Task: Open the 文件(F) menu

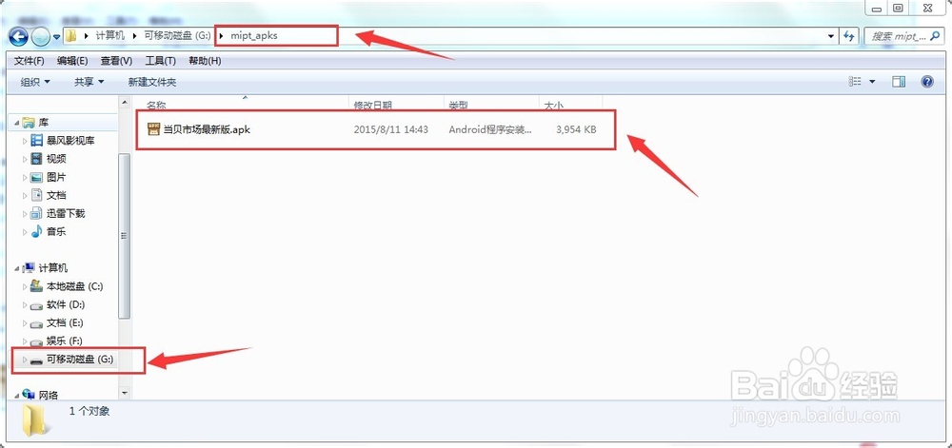Action: (x=30, y=61)
